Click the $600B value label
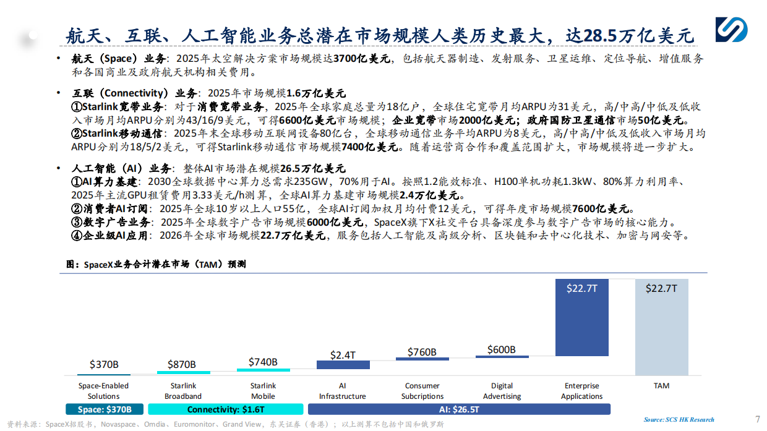This screenshot has width=767, height=431. (x=502, y=350)
